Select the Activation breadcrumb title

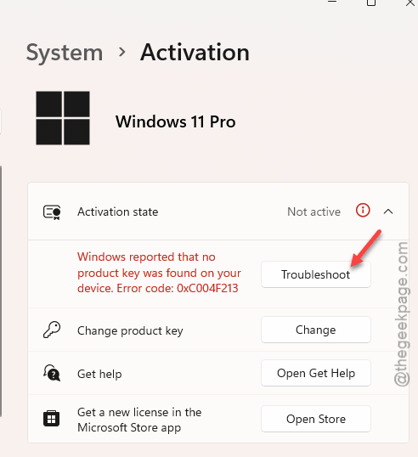195,53
